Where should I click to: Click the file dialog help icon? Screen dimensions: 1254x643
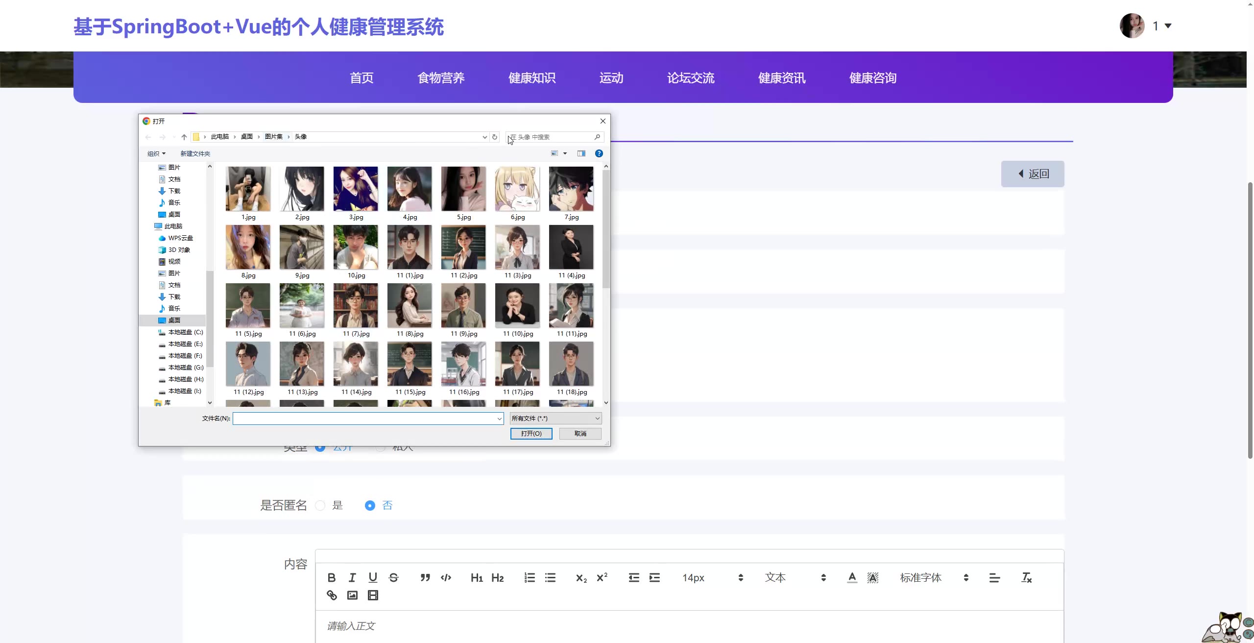point(599,153)
